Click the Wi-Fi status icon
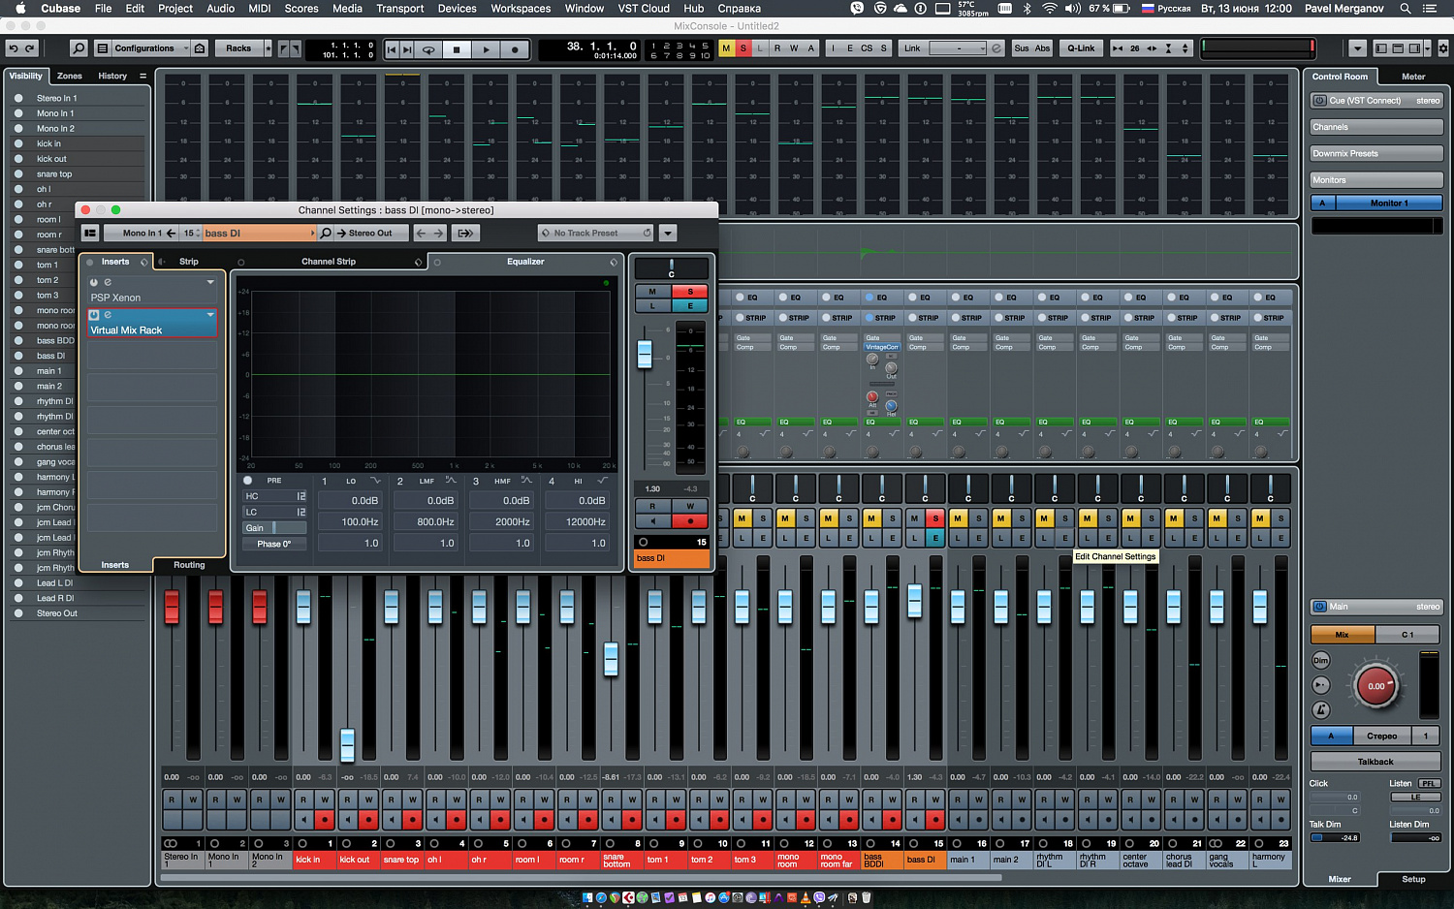Image resolution: width=1454 pixels, height=909 pixels. tap(1050, 9)
